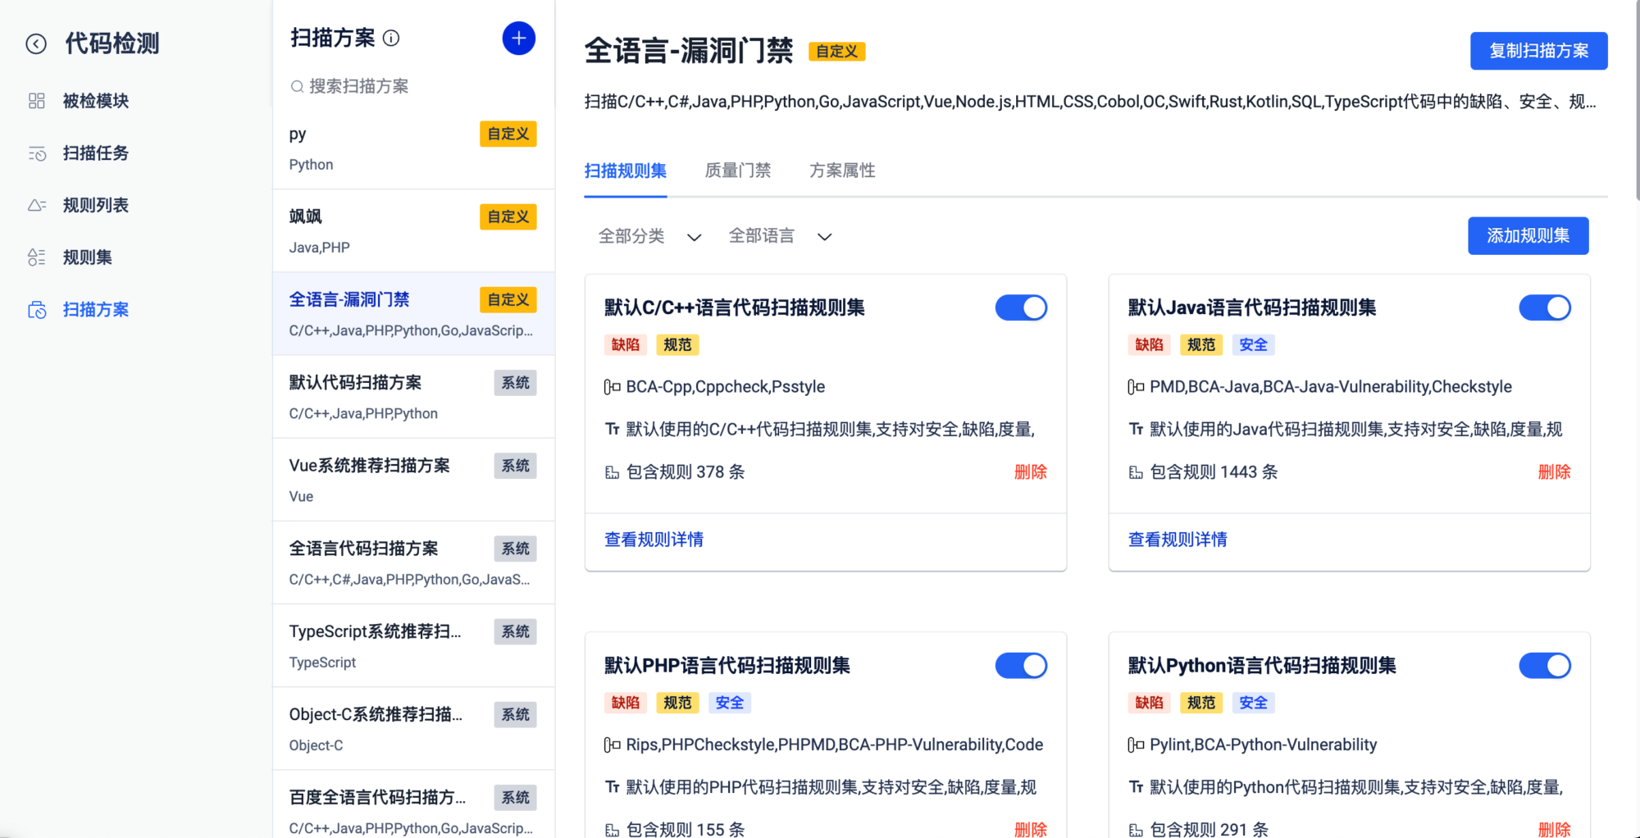Toggle off the 默认Python语言代码扫描规则集 switch
The height and width of the screenshot is (838, 1640).
tap(1545, 666)
